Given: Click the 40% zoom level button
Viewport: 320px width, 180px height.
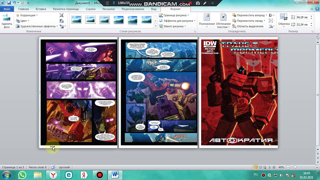Looking at the screenshot, I should pos(281,167).
